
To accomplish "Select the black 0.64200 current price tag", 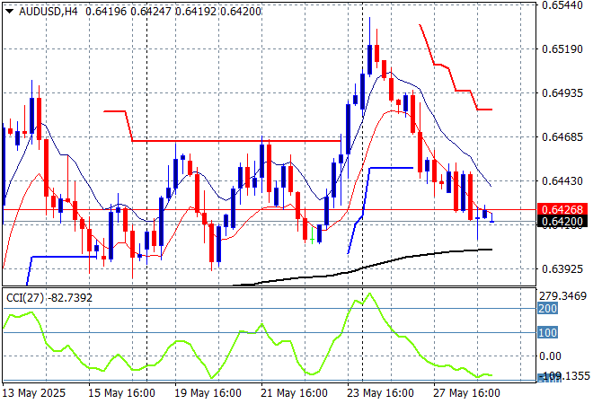I will [x=562, y=222].
